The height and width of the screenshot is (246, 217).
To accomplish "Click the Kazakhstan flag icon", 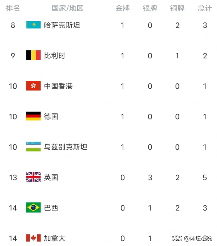I will tap(33, 25).
